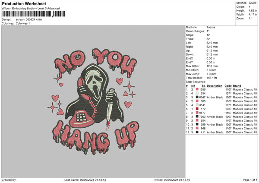
Task: Click 'Wilcom EmbroideryStudio – Level 3 Advanced' text
Action: (x=31, y=9)
